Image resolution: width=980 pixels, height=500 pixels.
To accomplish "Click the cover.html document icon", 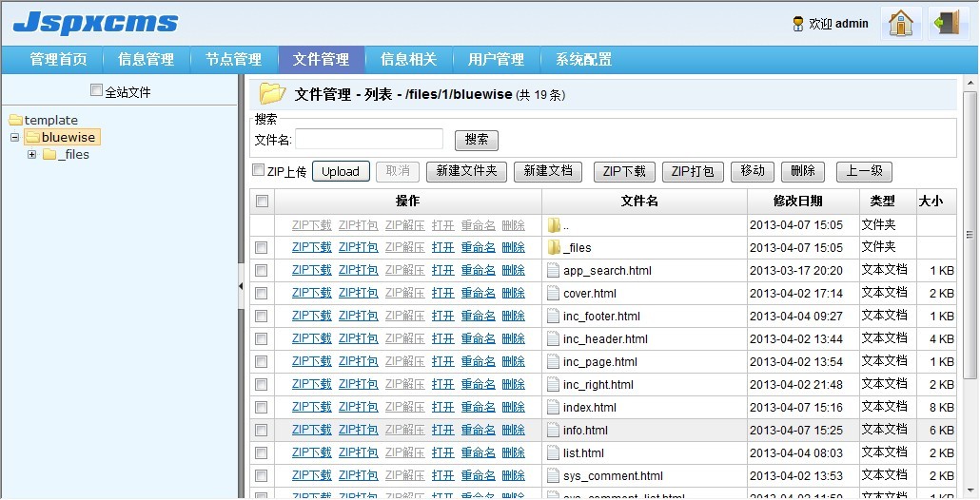I will tap(553, 294).
